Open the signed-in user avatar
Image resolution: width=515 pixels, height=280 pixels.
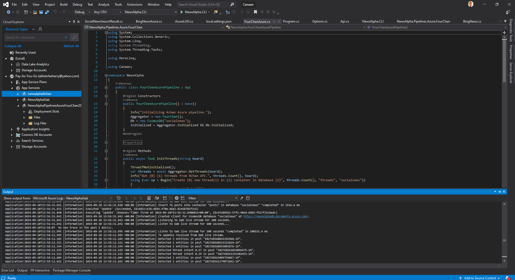click(471, 4)
